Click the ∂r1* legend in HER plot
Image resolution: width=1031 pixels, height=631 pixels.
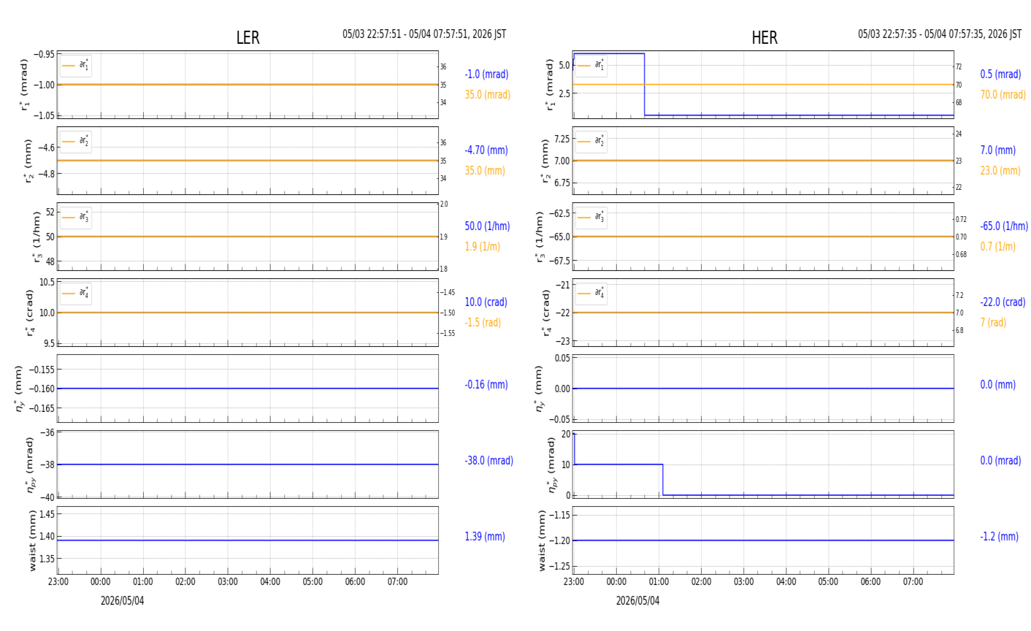point(591,66)
